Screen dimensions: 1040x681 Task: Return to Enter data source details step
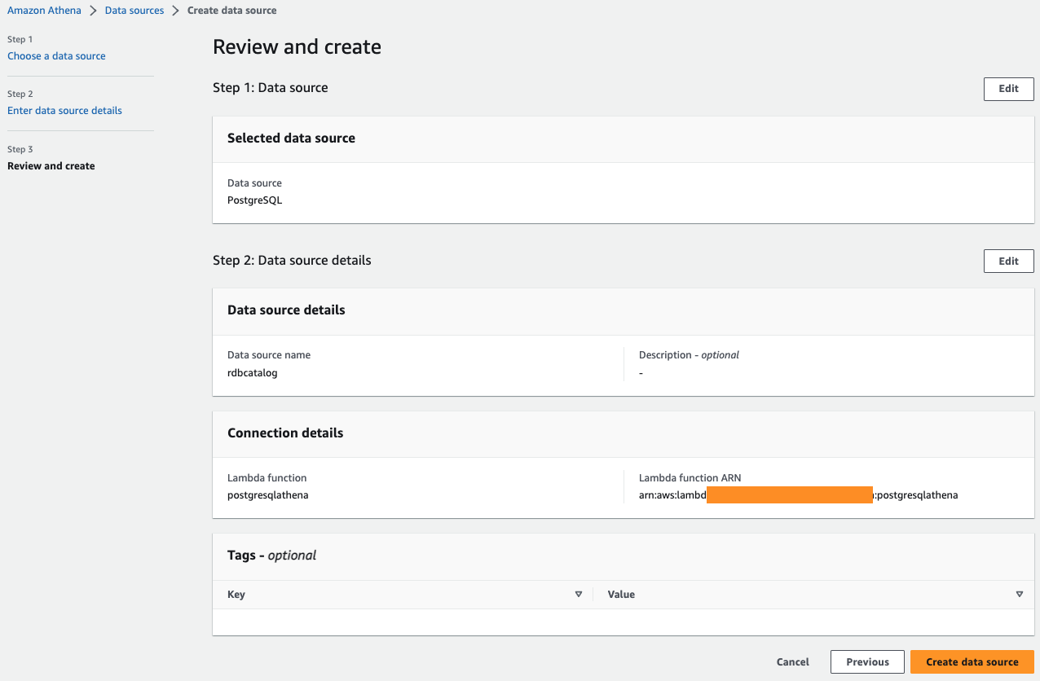64,111
